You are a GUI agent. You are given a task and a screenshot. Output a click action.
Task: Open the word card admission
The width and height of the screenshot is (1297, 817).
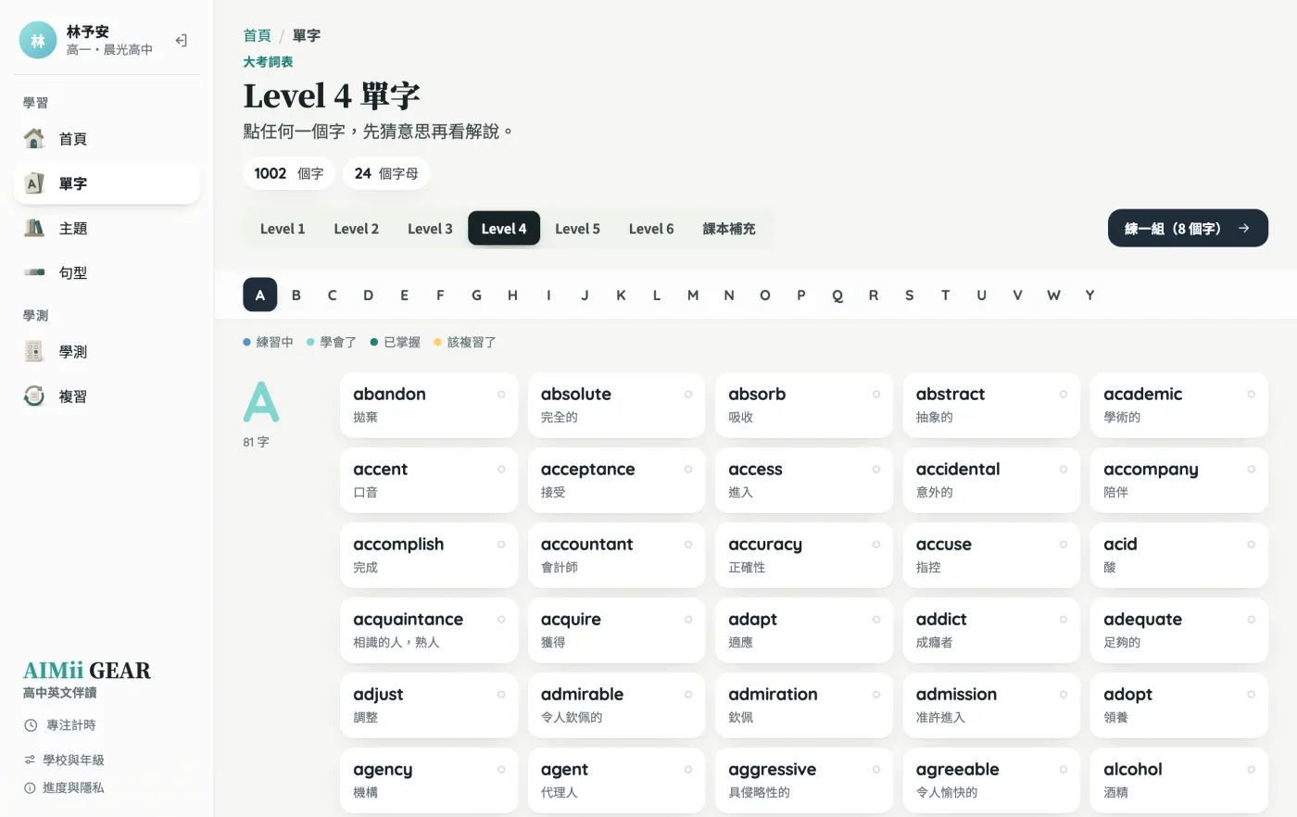pyautogui.click(x=991, y=705)
